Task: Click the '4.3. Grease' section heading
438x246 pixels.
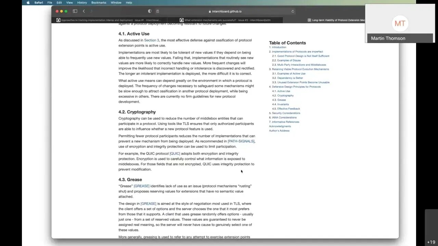Action: (130, 180)
